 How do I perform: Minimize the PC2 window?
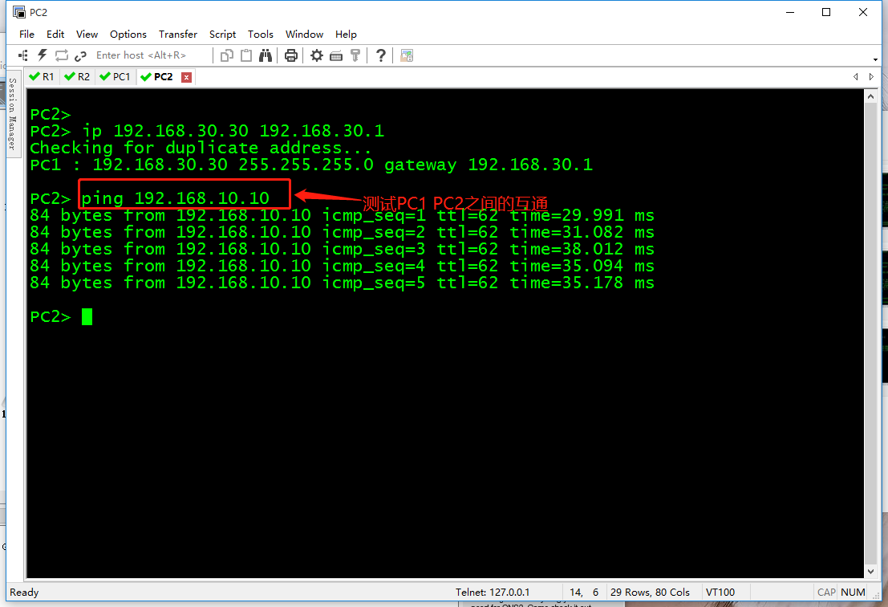pos(790,12)
